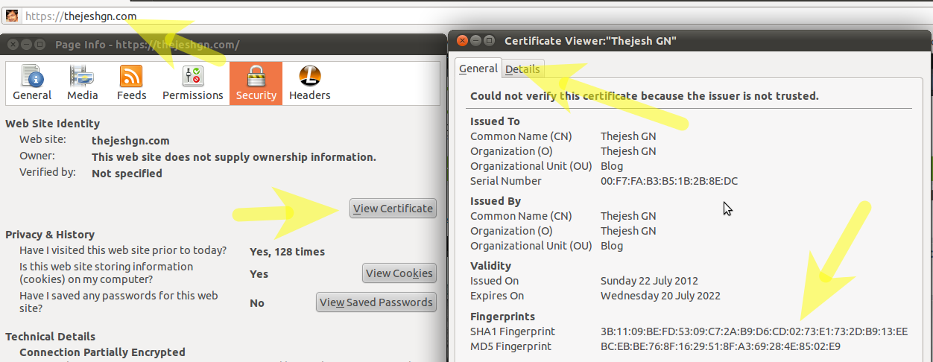This screenshot has height=362, width=933.
Task: Minimize the Certificate Viewer window
Action: coord(476,41)
